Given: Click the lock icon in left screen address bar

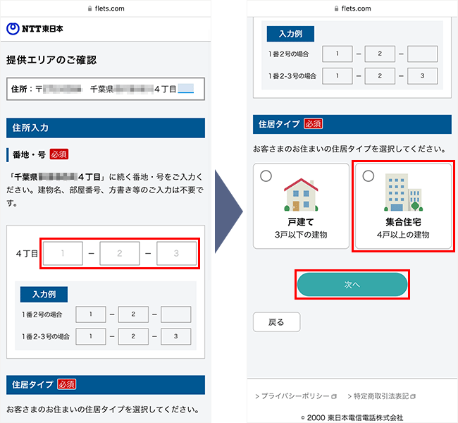Looking at the screenshot, I should click(x=89, y=8).
